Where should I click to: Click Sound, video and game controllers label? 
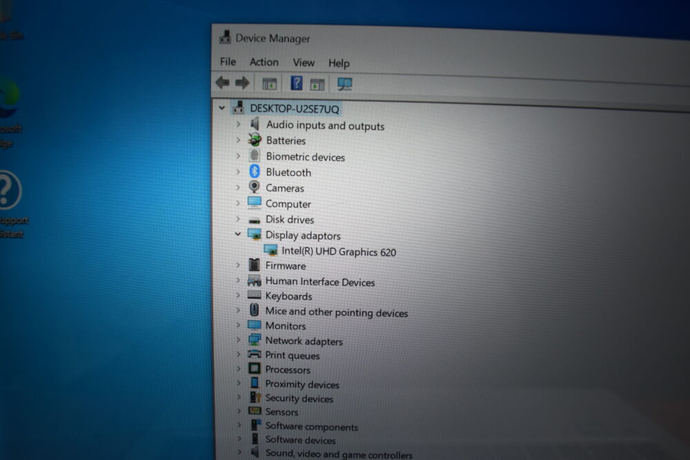339,454
